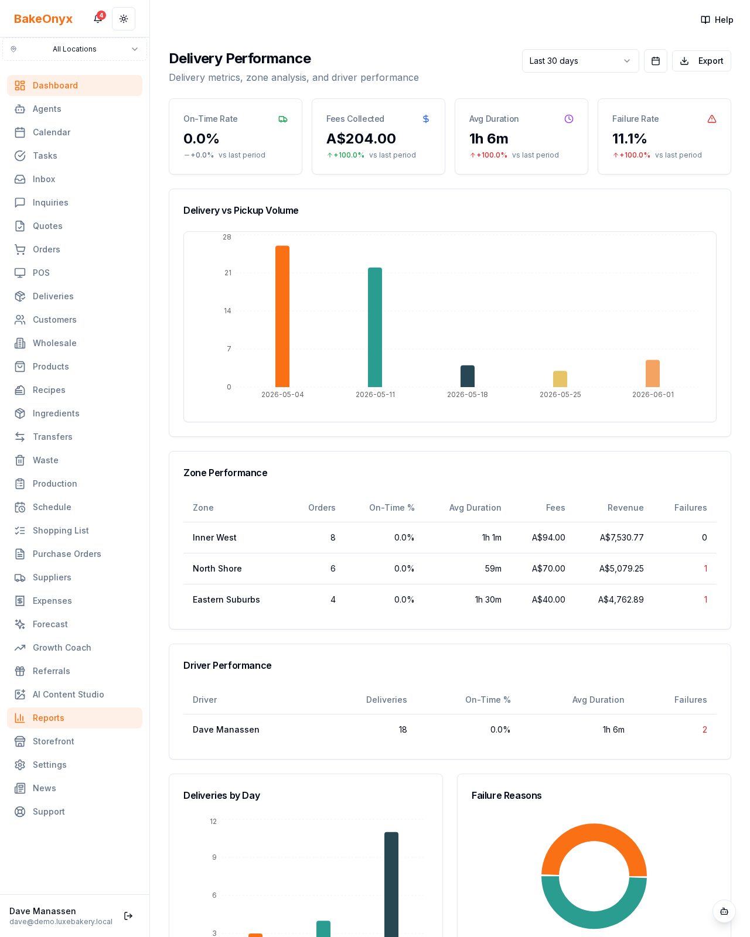The image size is (750, 937).
Task: Click the Export button
Action: [701, 61]
